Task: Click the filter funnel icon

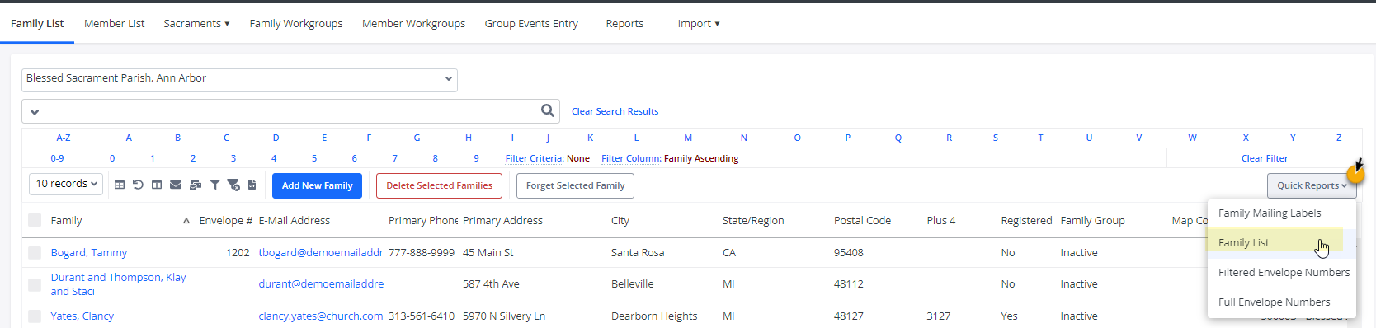Action: tap(214, 185)
